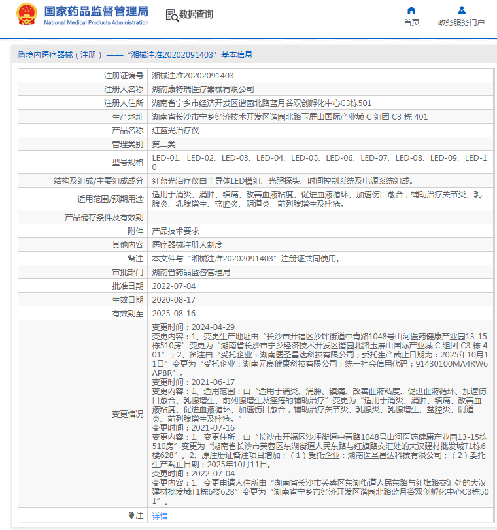Click the 结构及组成 value text
Viewport: 497px width, 530px height.
coord(283,181)
